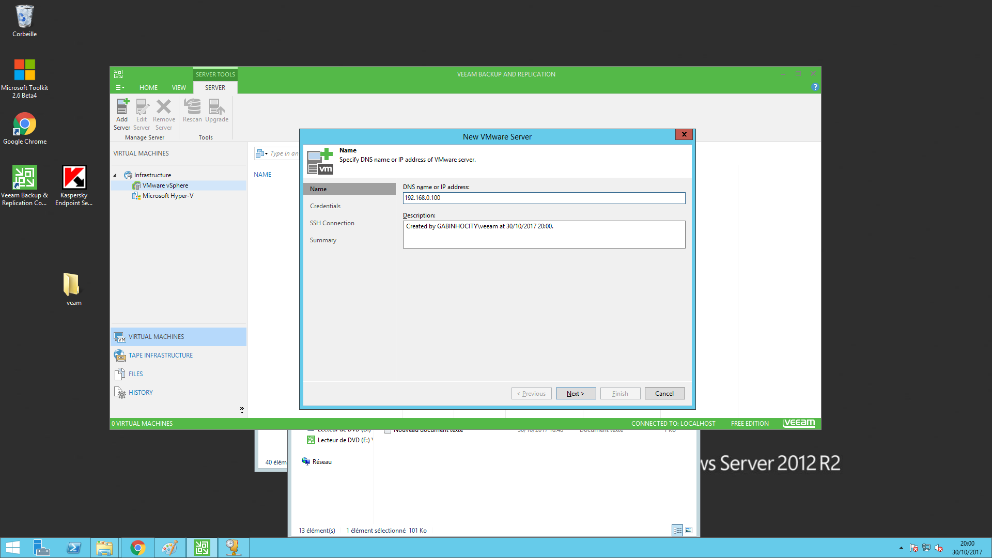Click Réseau in Explorer window
The height and width of the screenshot is (558, 992).
click(x=317, y=462)
